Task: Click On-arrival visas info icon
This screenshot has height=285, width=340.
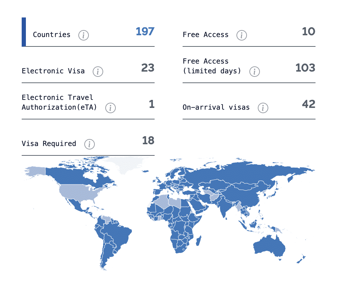Action: pos(263,108)
